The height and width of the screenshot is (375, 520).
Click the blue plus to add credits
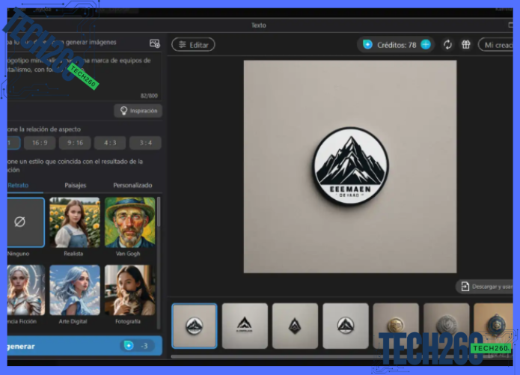click(426, 45)
